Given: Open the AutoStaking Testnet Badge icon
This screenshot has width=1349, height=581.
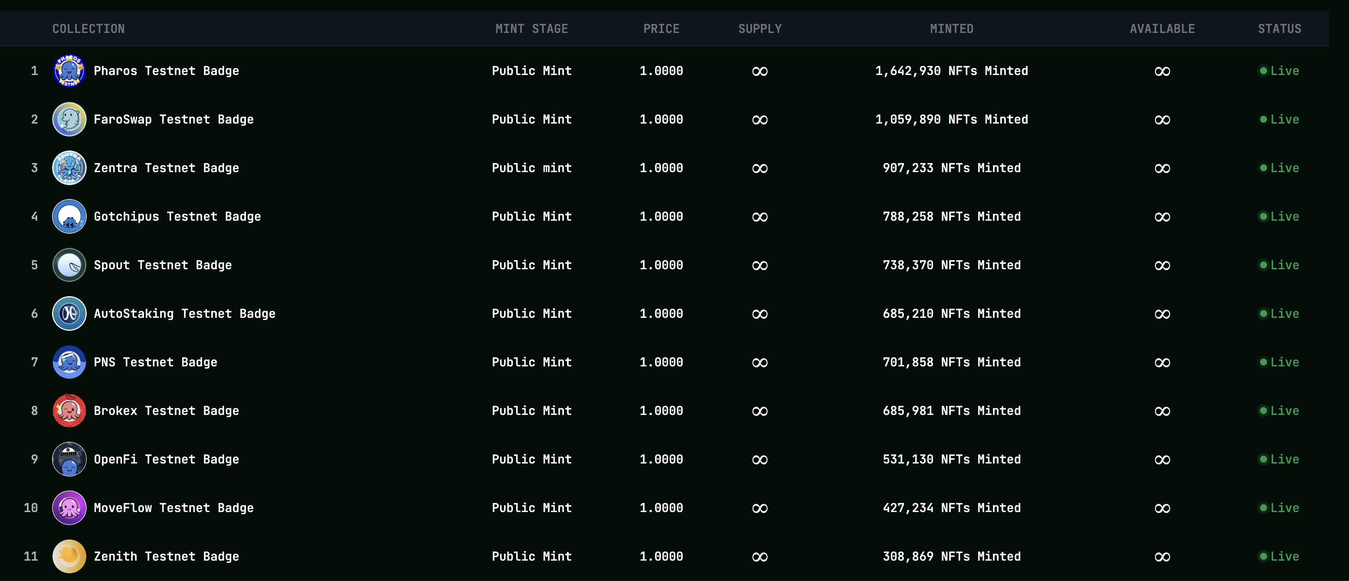Looking at the screenshot, I should (69, 313).
